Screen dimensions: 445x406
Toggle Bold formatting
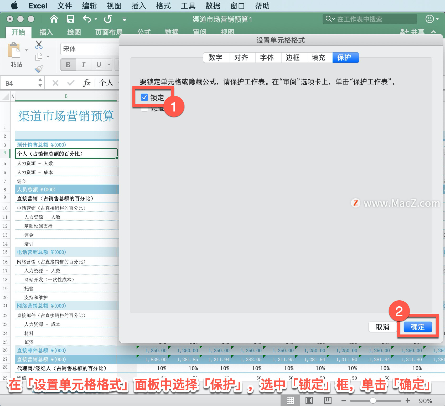tap(68, 65)
